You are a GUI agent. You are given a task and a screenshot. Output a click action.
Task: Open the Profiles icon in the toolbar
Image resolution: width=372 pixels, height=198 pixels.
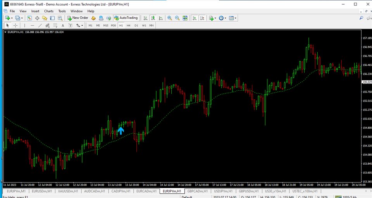tap(17, 18)
